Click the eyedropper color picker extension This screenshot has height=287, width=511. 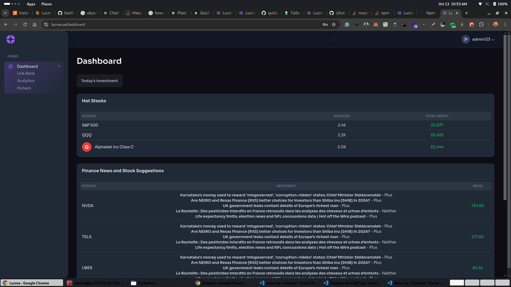click(x=433, y=24)
